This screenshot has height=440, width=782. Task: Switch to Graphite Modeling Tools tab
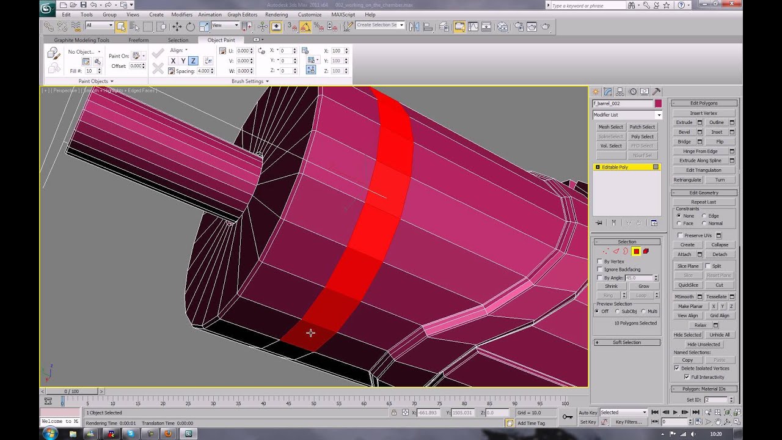pos(82,40)
